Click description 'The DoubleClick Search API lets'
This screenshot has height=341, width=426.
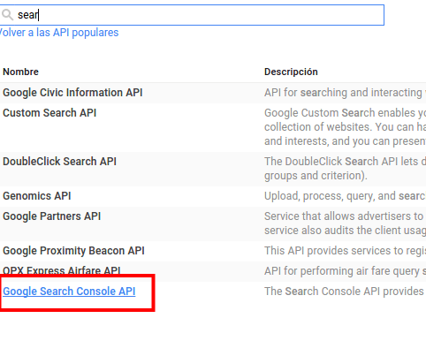(x=345, y=169)
